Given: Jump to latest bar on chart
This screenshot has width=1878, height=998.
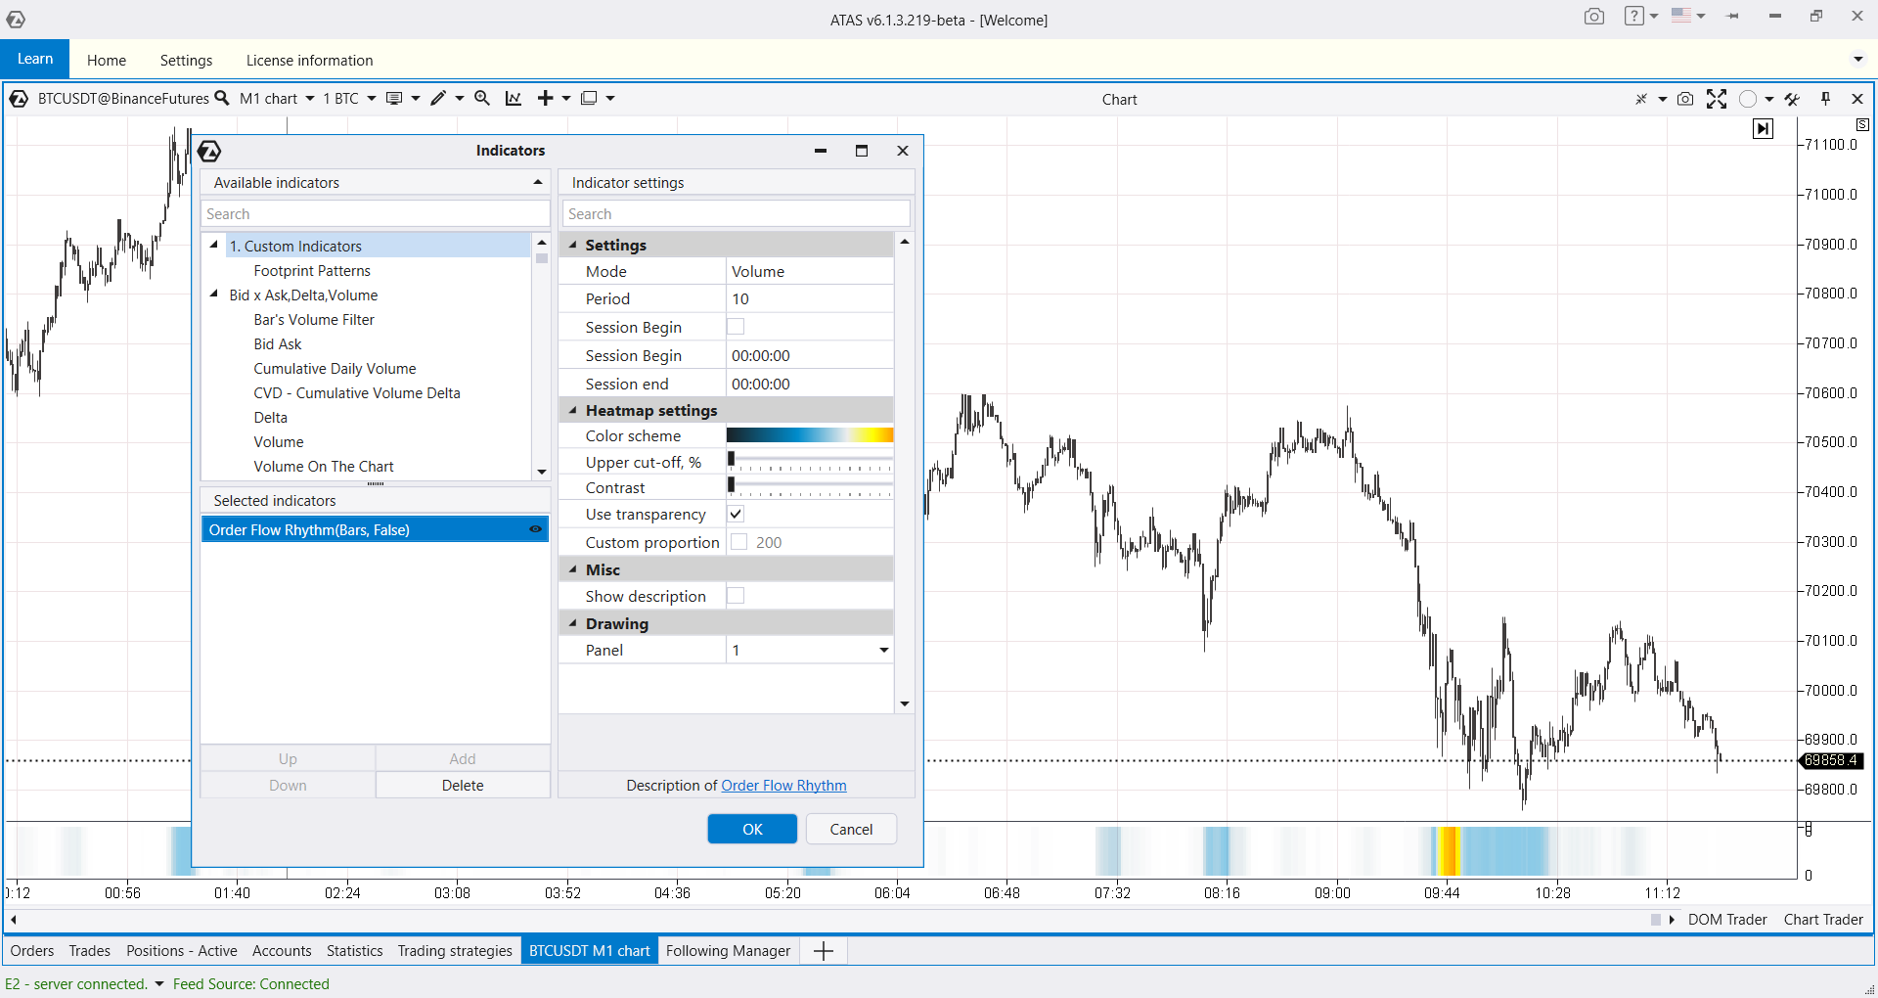Looking at the screenshot, I should click(x=1763, y=128).
